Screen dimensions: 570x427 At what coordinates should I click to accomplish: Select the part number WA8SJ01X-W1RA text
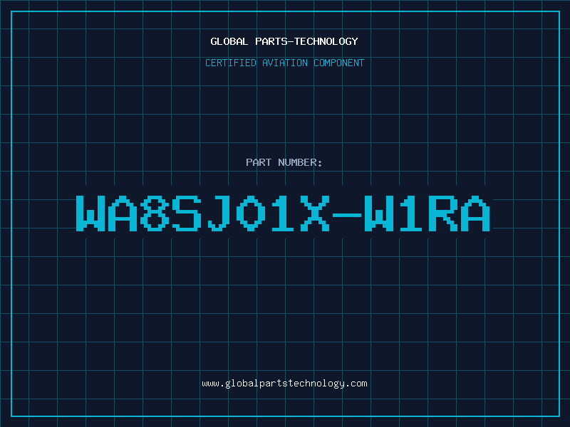pos(283,213)
